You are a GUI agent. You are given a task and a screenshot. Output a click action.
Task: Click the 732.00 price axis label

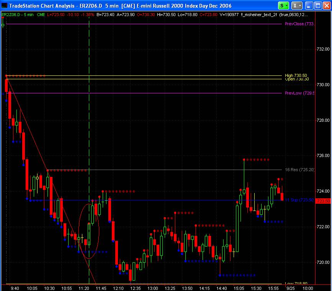323,49
